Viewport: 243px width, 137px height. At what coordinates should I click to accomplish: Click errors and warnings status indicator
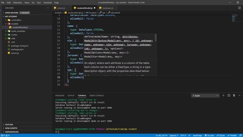click(x=5, y=135)
